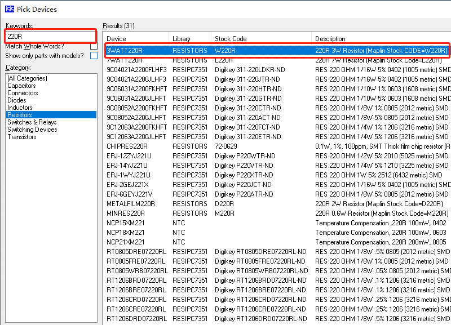The image size is (451, 325).
Task: Click stock code 72-0629
Action: (x=226, y=146)
